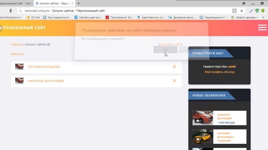This screenshot has width=268, height=150.
Task: Confirm deletion with the 'Да' button
Action: point(165,50)
